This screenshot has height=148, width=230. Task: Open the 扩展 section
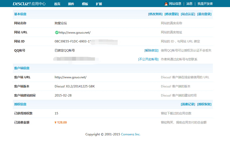point(99,4)
